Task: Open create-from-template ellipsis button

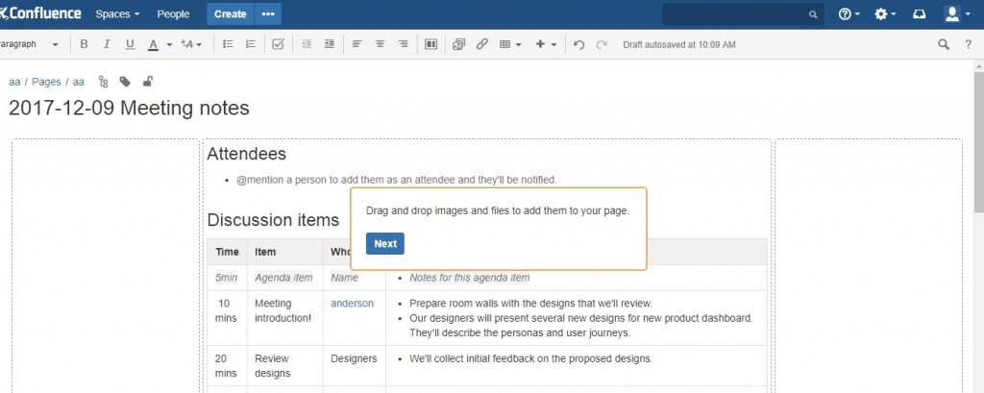Action: point(268,14)
